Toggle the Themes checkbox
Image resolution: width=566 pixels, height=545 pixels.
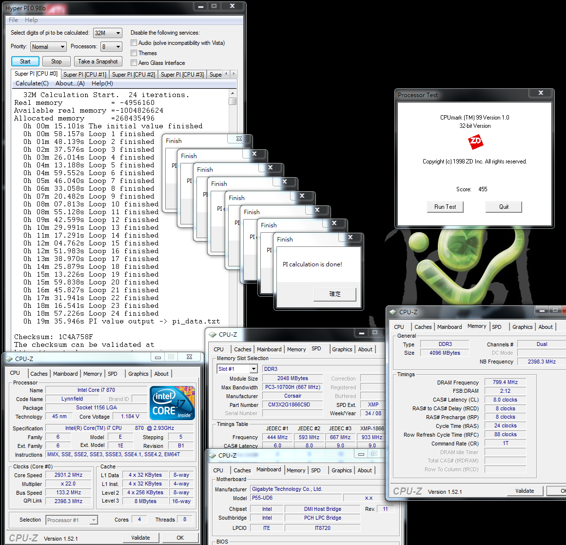pyautogui.click(x=134, y=53)
